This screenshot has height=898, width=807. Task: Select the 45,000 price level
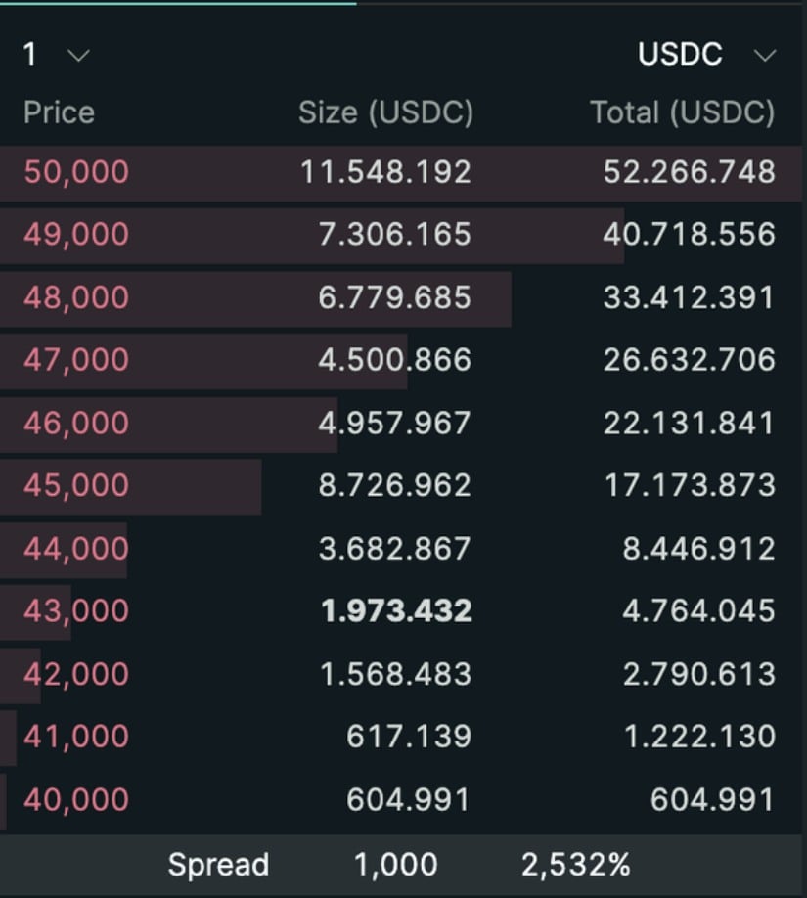coord(76,485)
